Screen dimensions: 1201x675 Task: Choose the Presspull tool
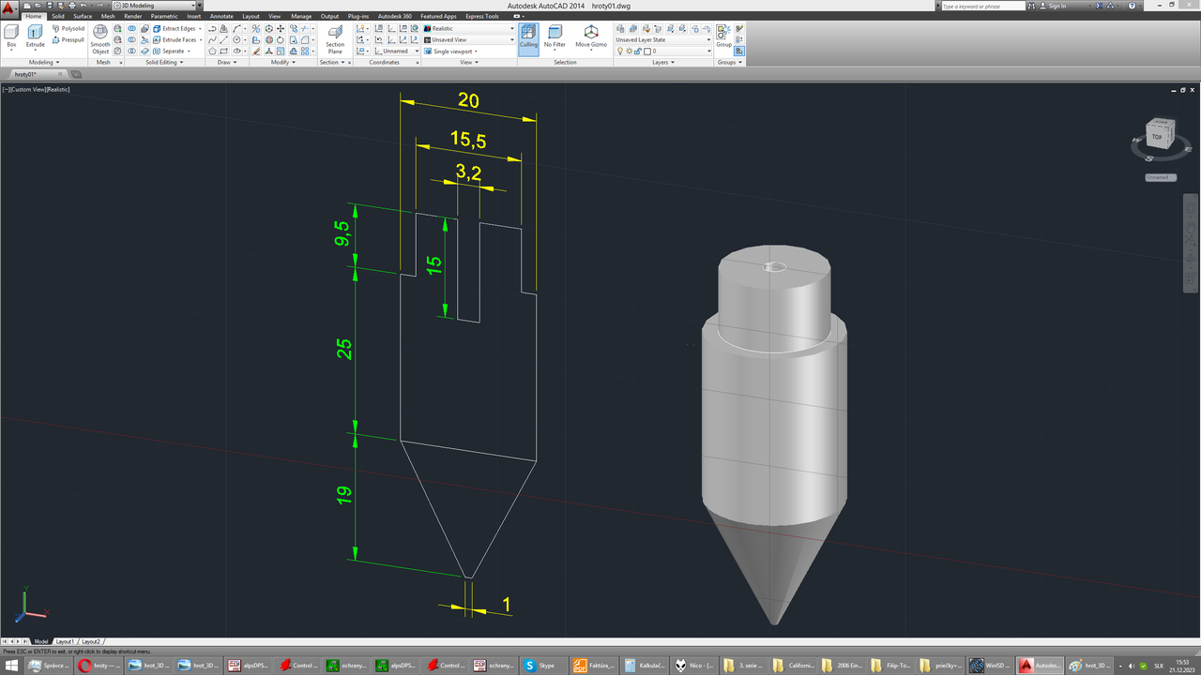(68, 40)
